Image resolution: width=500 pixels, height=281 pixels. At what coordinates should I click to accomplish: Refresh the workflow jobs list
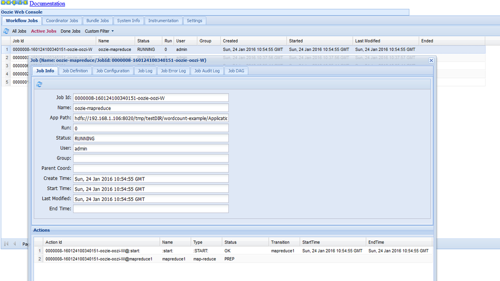point(6,31)
